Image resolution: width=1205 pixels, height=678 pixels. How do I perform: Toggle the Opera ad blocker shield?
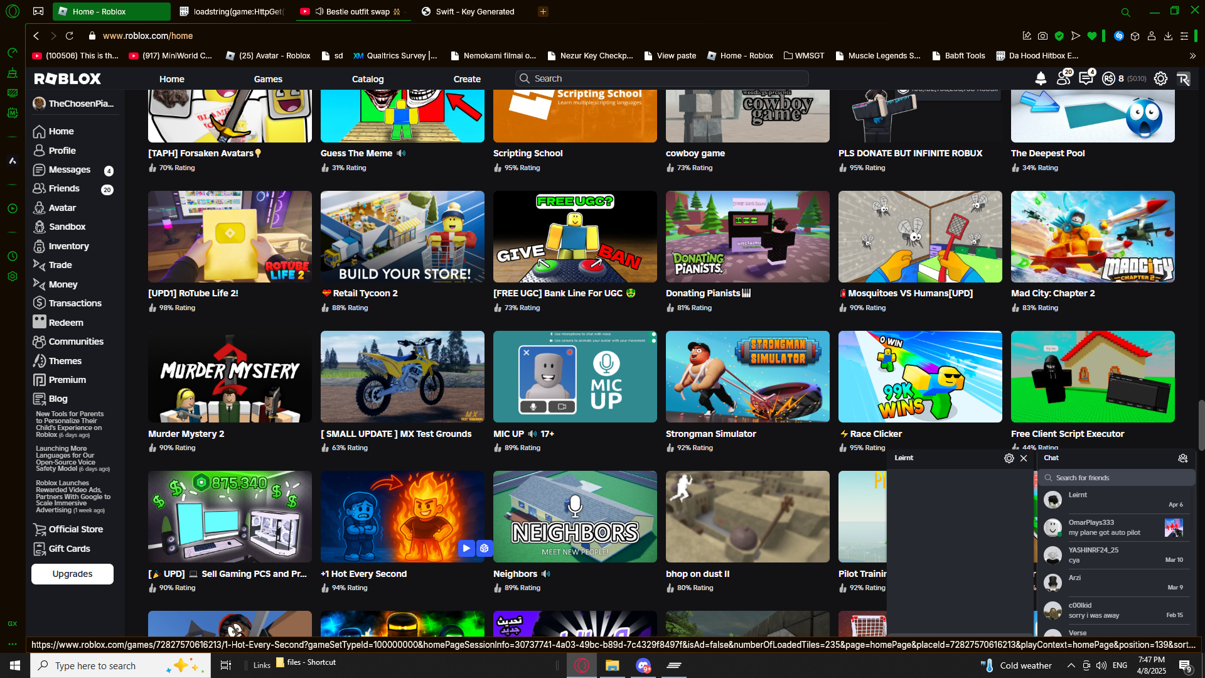click(x=1059, y=36)
